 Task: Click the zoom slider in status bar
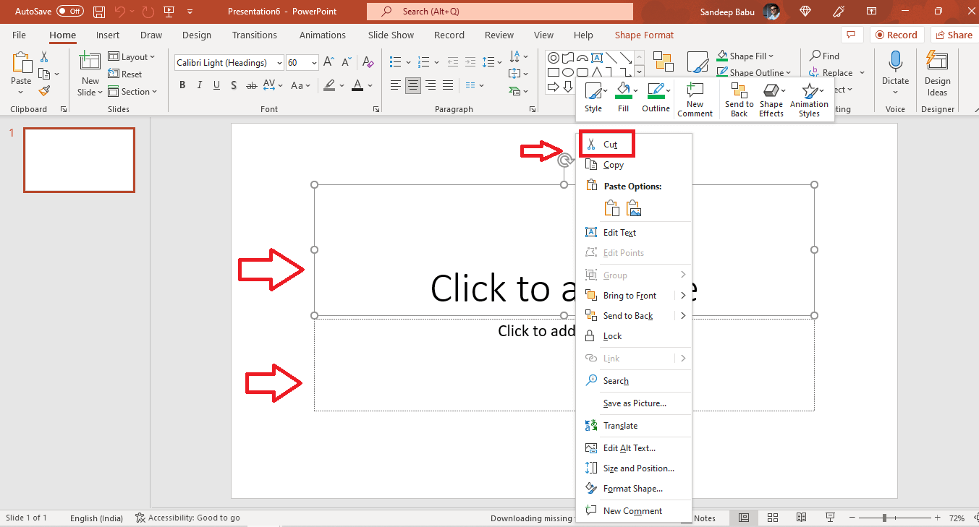(884, 518)
